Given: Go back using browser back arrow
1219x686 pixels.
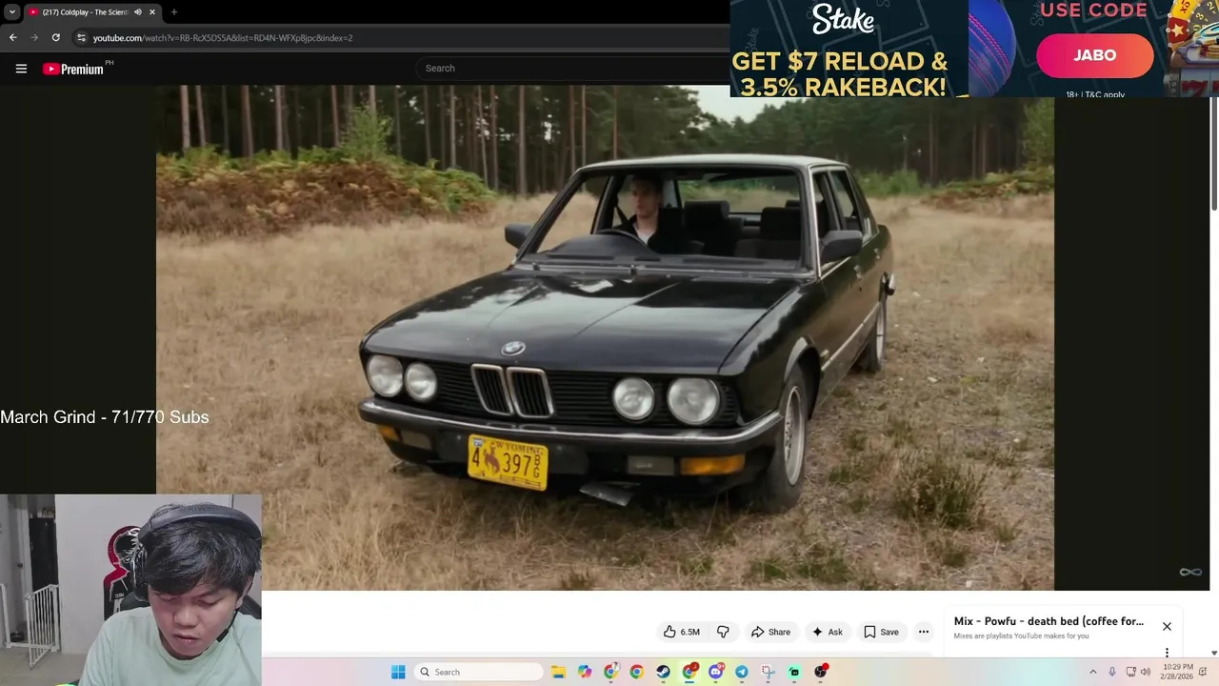Looking at the screenshot, I should 12,38.
